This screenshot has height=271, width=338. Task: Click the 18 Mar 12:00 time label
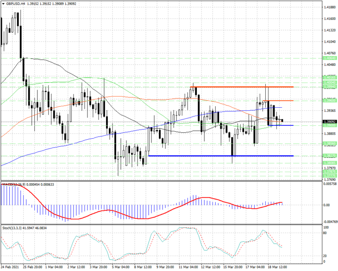tap(278, 267)
